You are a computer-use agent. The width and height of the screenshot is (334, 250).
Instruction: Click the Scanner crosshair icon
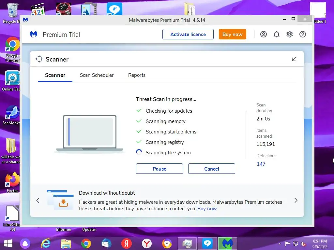click(39, 59)
